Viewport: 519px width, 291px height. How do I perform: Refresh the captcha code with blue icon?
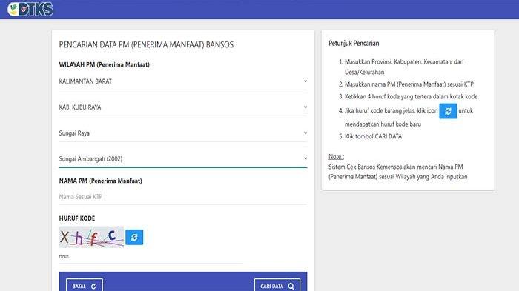click(x=134, y=237)
